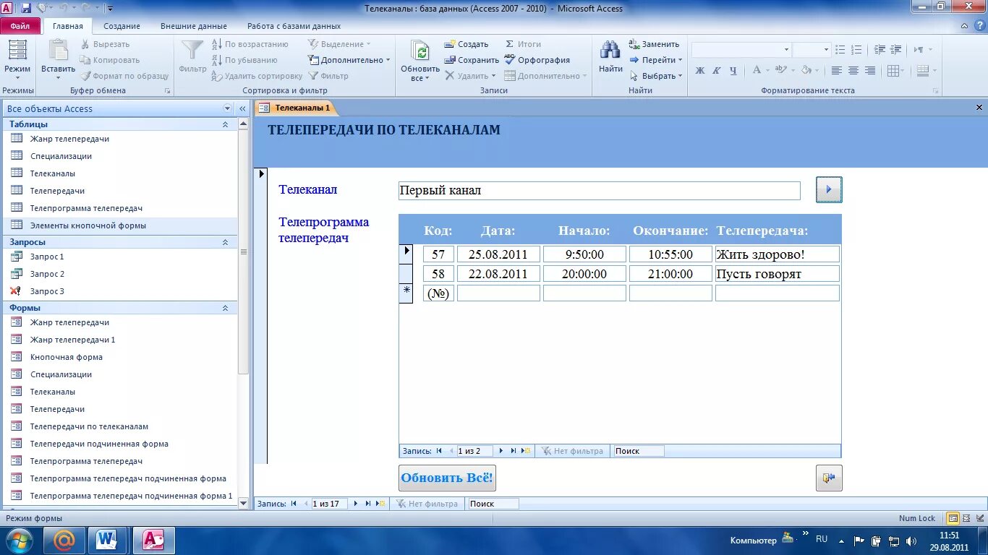Open the Выбрать dropdown
Viewport: 988px width, 555px height.
[655, 76]
